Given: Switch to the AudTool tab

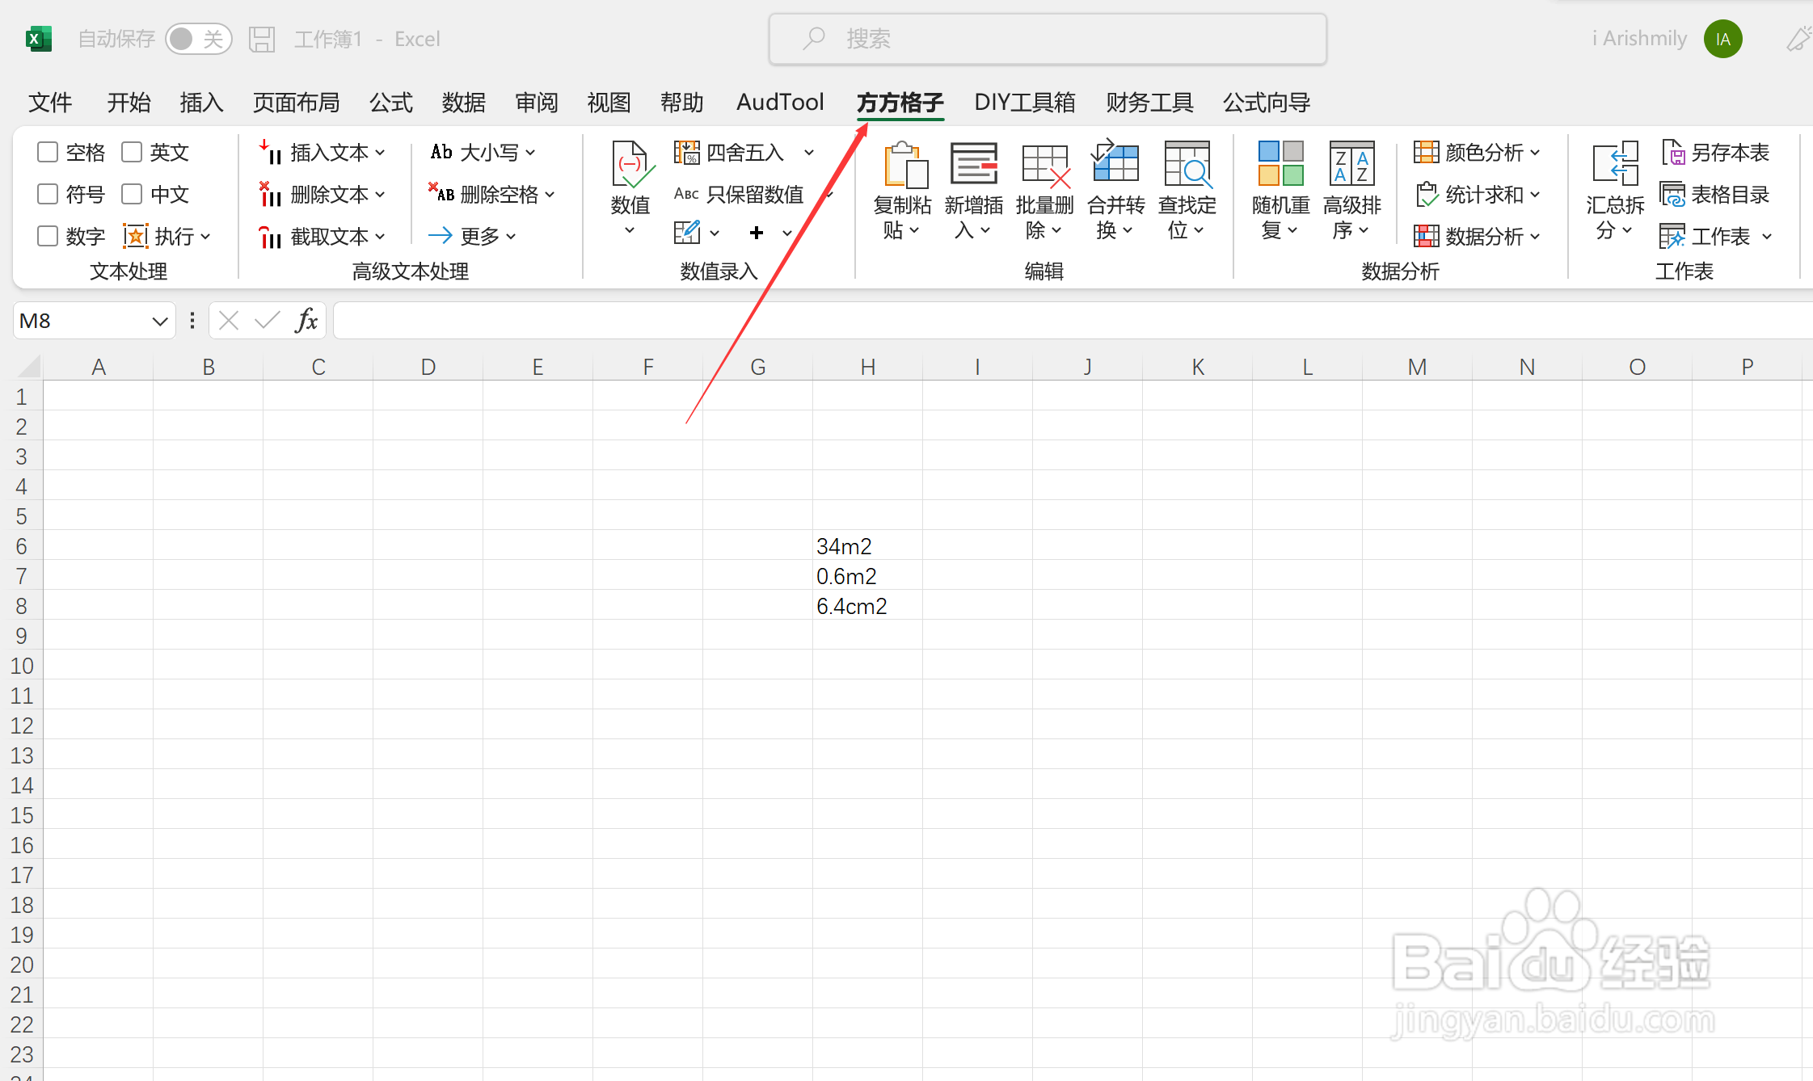Looking at the screenshot, I should (780, 103).
